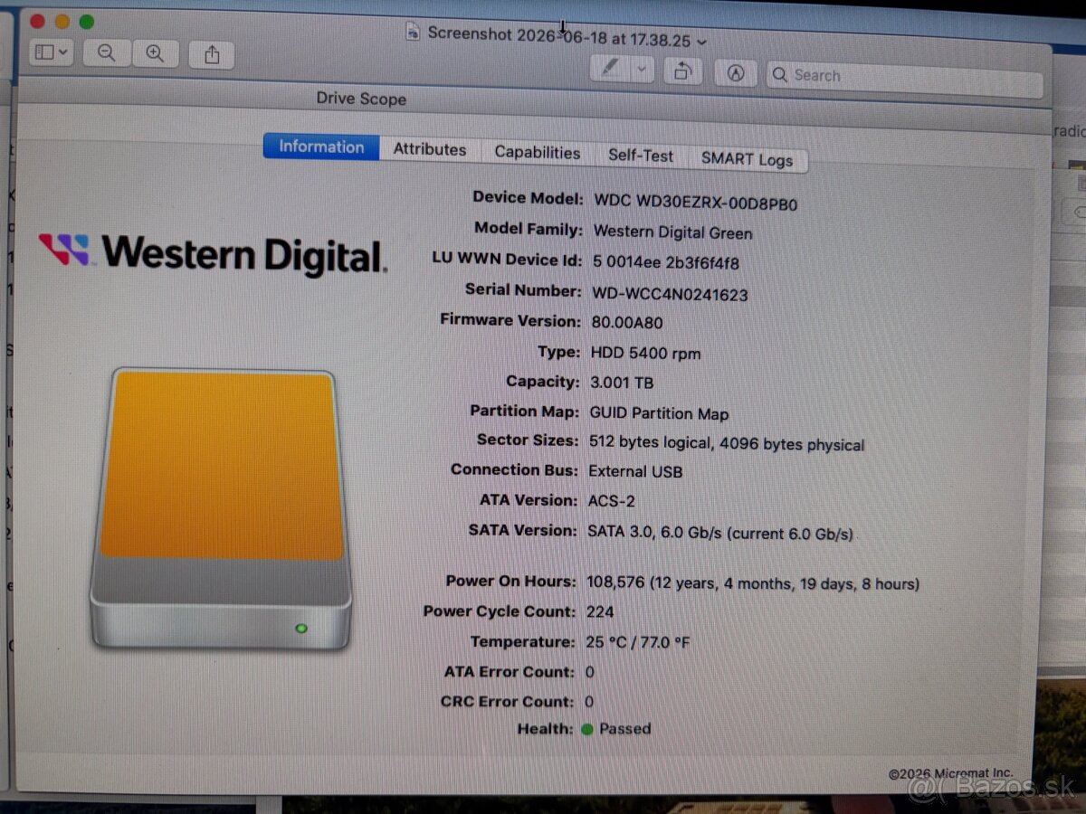Open the Capabilities tab

point(538,153)
